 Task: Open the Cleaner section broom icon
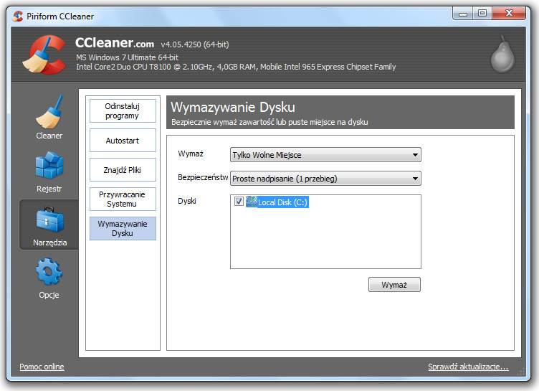pos(49,112)
